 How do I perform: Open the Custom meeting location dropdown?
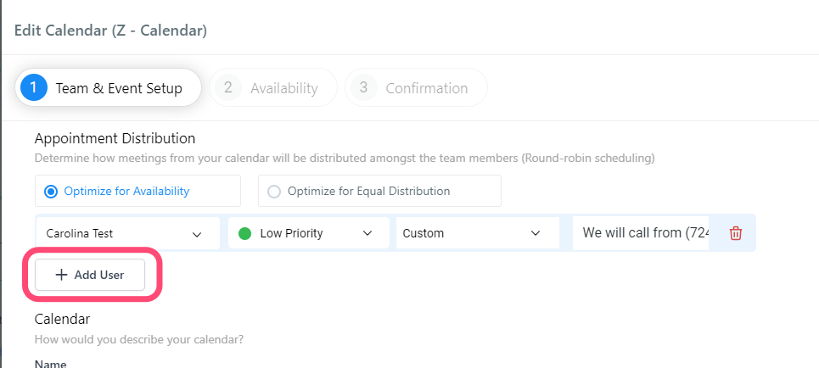478,233
